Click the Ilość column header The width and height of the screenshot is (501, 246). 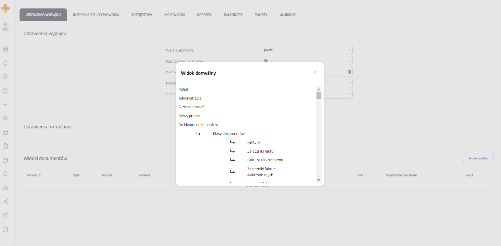(360, 175)
